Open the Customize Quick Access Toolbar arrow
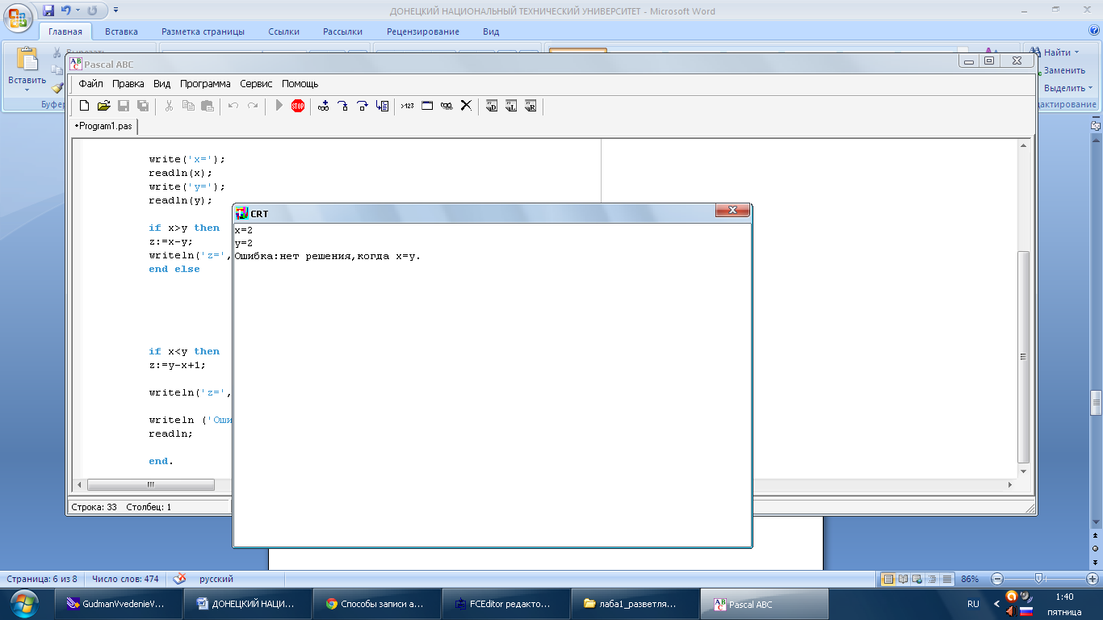Image resolution: width=1103 pixels, height=620 pixels. click(115, 10)
